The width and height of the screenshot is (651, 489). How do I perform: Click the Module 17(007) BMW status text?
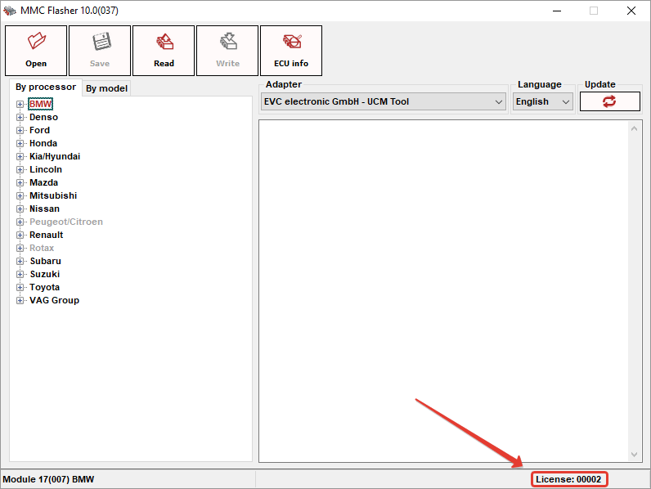pos(48,479)
